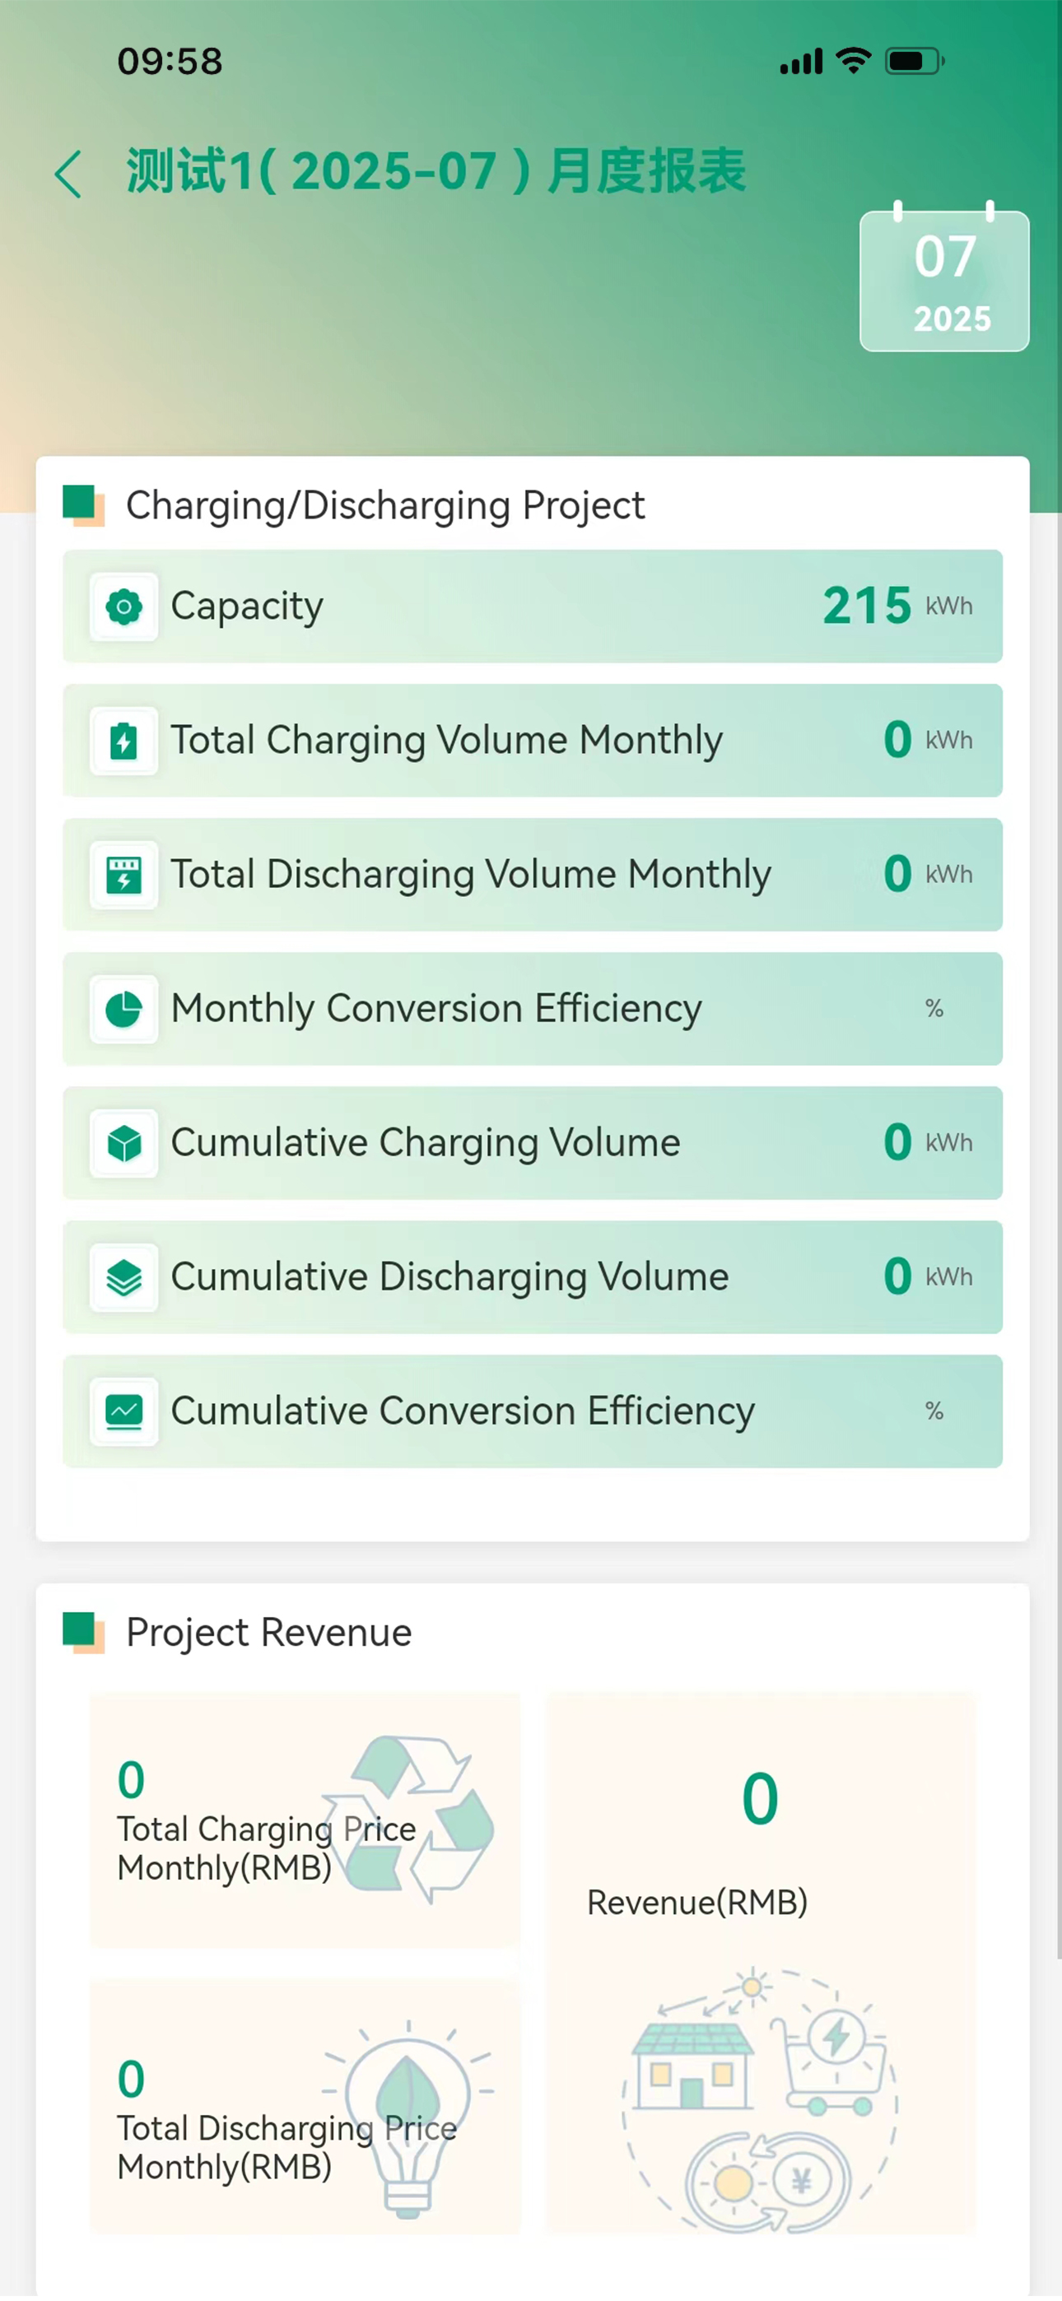Select the Total Charging Volume Monthly row
The image size is (1062, 2301).
[533, 741]
